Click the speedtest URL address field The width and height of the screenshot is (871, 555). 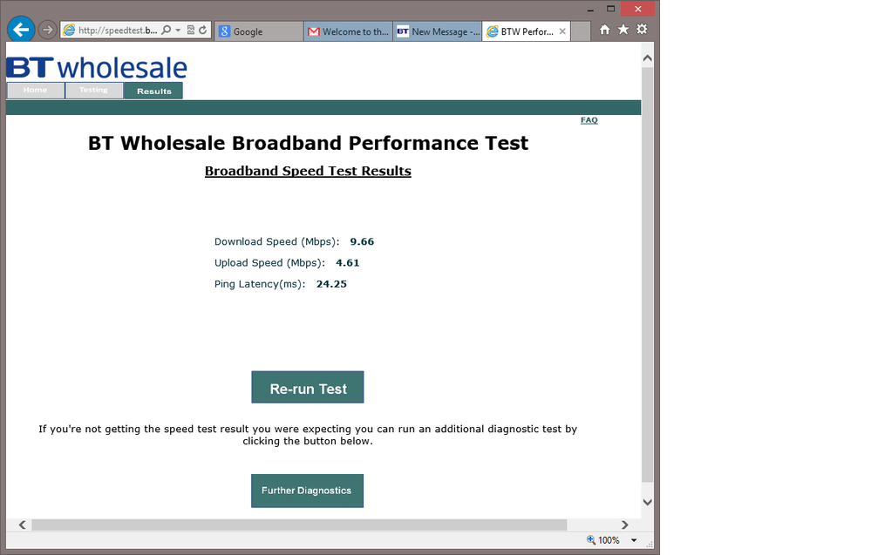(117, 30)
